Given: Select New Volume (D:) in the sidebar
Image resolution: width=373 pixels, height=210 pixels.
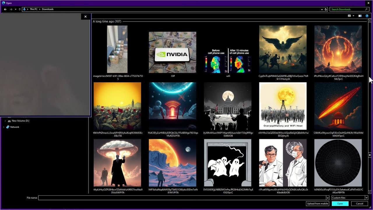Looking at the screenshot, I should tap(20, 121).
